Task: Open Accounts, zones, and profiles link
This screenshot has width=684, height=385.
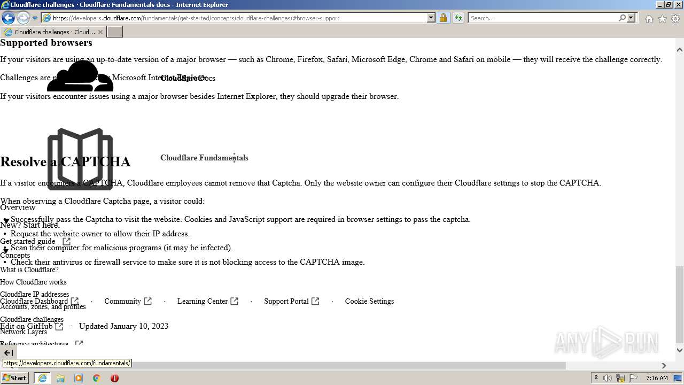Action: (x=43, y=307)
